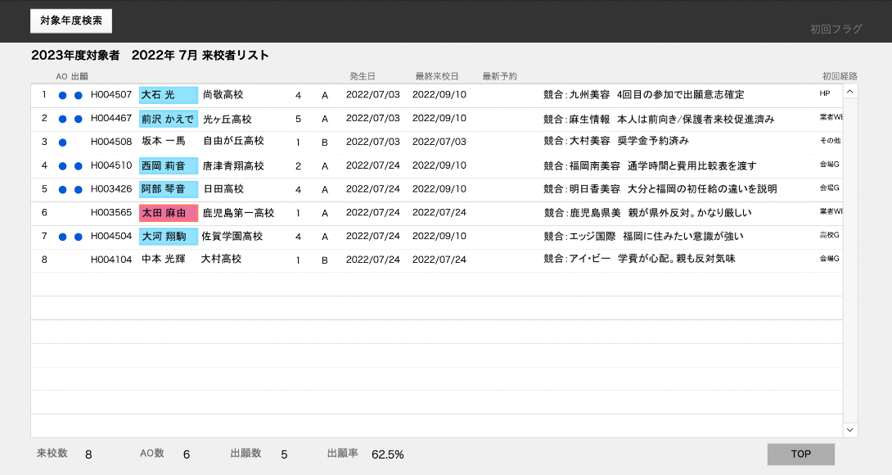Click the AO dot in 阿部 琴音 row
Image resolution: width=892 pixels, height=475 pixels.
tap(62, 190)
